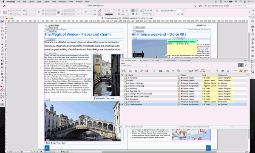
Task: Select the Pencil tool
Action: [x=2, y=48]
